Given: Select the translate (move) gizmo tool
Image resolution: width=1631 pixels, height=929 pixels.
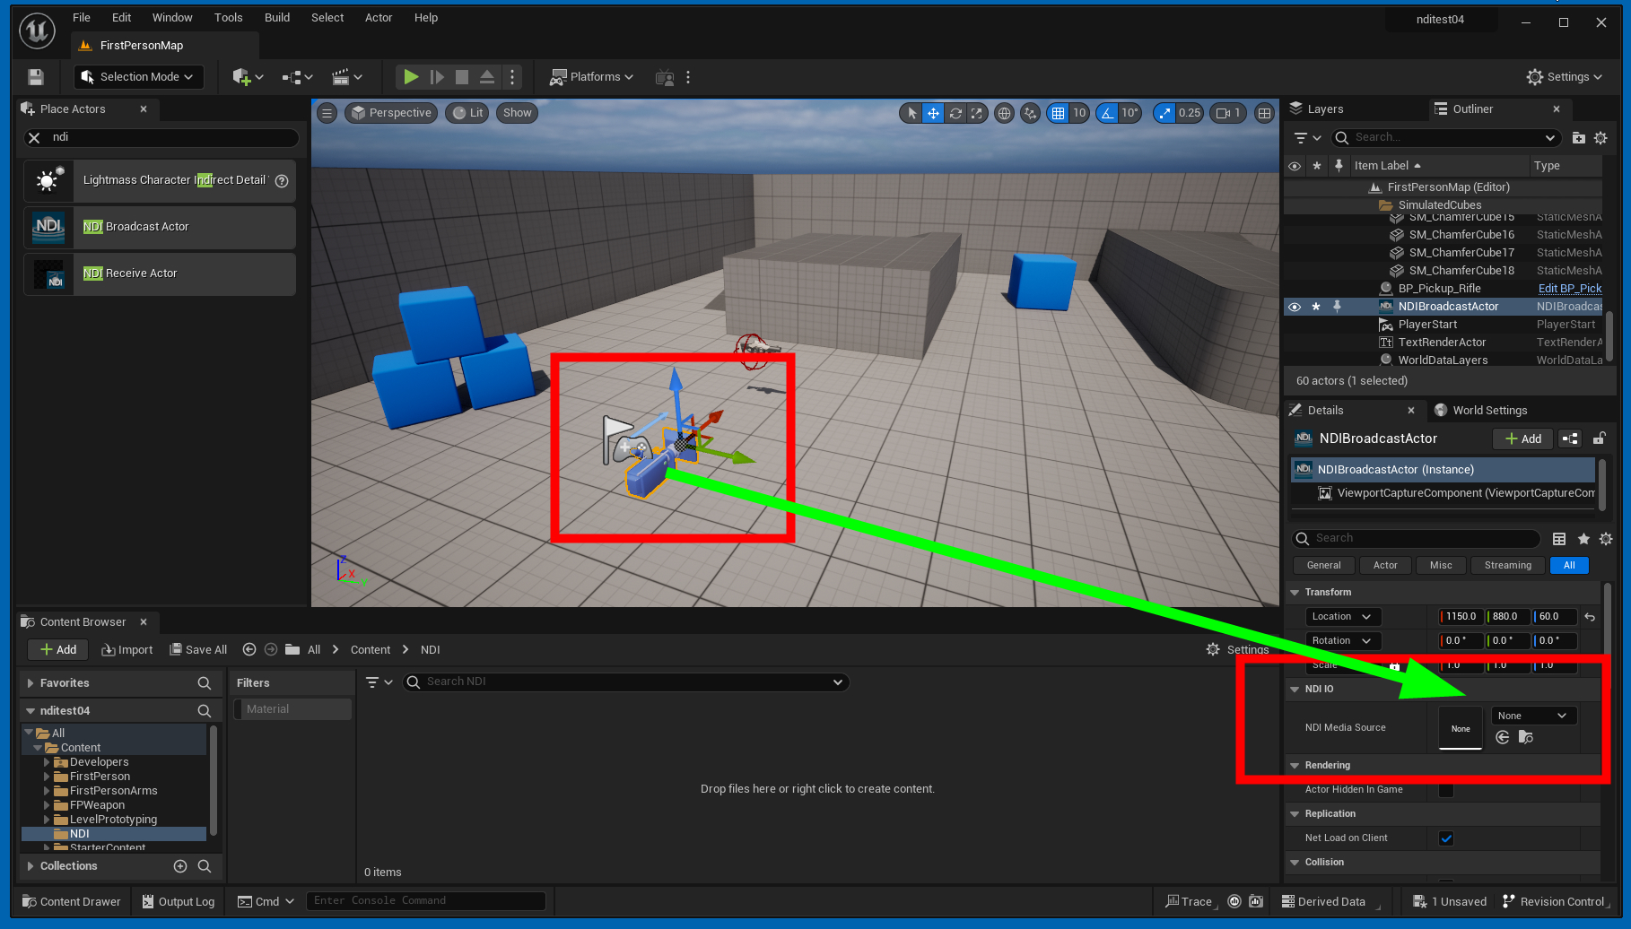Looking at the screenshot, I should [x=933, y=113].
